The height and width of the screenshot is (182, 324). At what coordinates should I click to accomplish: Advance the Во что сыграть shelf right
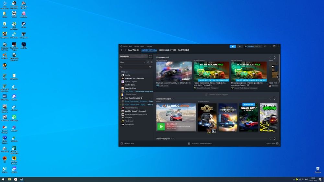(275, 139)
